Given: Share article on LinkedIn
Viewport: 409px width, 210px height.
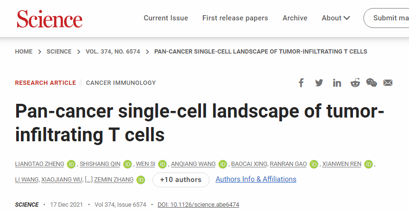Looking at the screenshot, I should point(337,83).
